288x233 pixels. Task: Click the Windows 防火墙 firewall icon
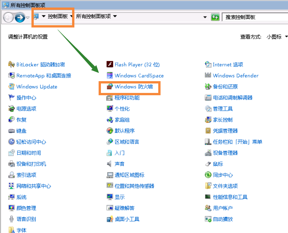pos(110,87)
